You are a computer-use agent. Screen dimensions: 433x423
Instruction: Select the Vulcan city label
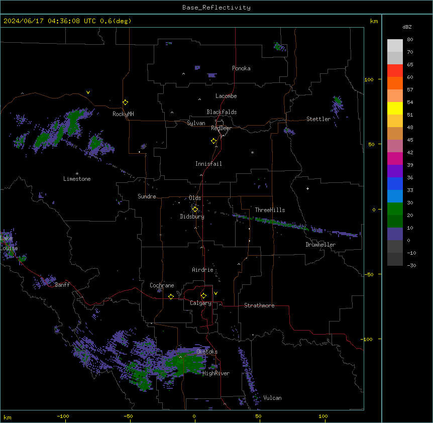[x=273, y=398]
